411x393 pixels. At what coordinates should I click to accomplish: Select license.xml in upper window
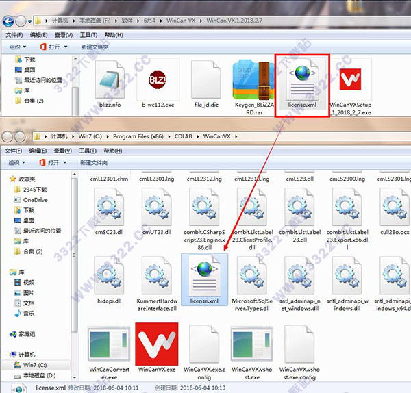[302, 84]
